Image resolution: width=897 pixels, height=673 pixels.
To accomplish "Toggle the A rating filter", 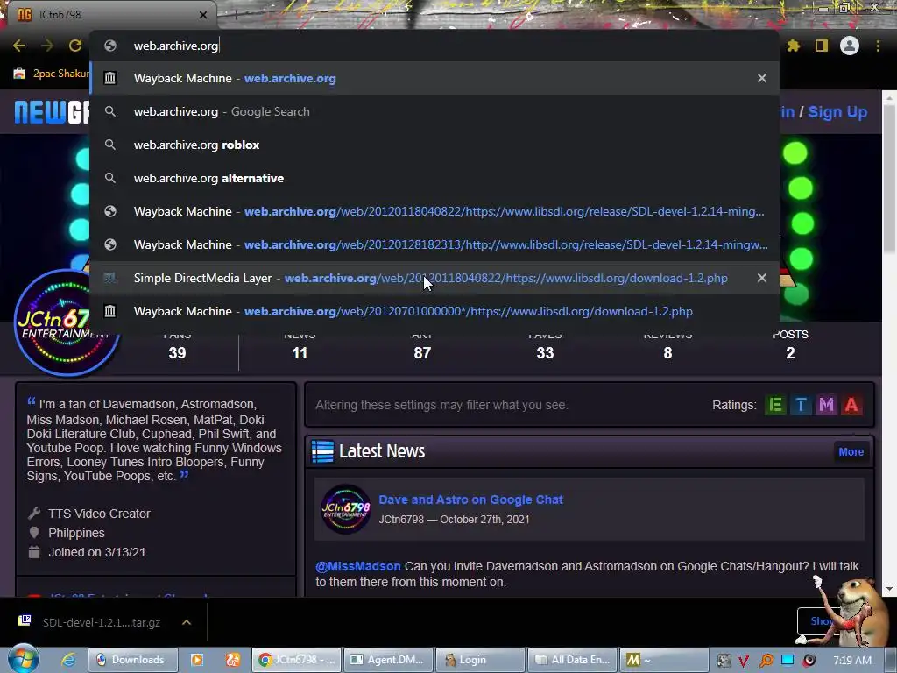I will click(x=851, y=405).
